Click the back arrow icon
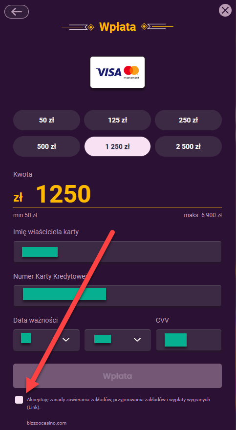 (x=17, y=12)
